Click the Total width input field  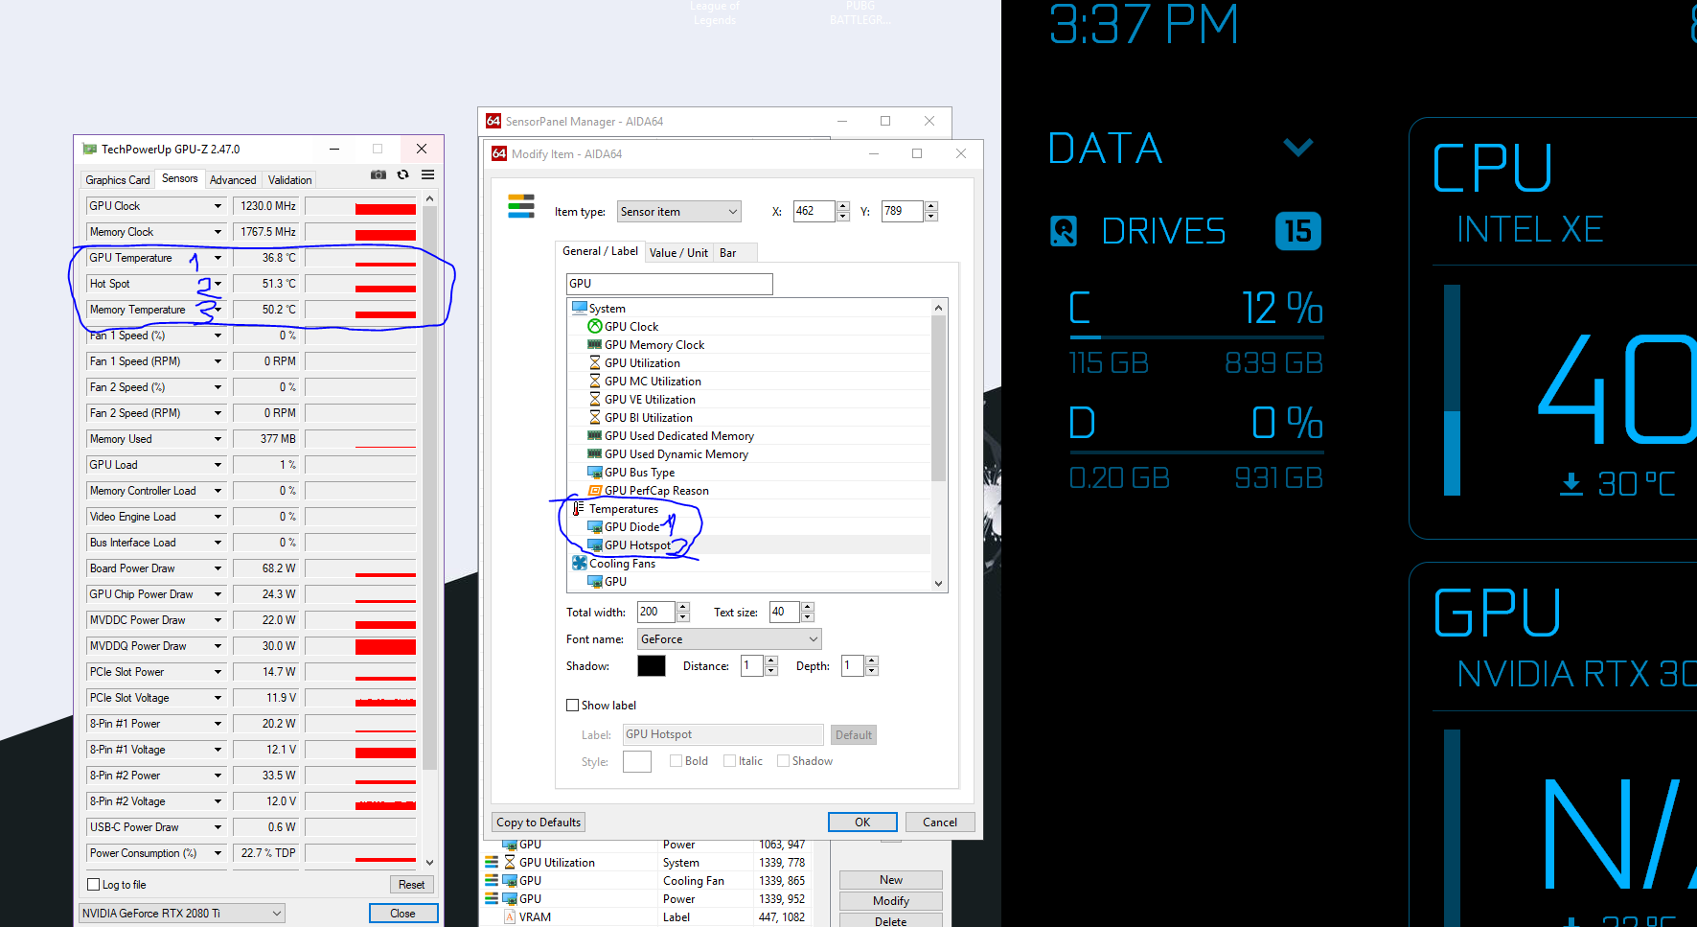point(656,612)
